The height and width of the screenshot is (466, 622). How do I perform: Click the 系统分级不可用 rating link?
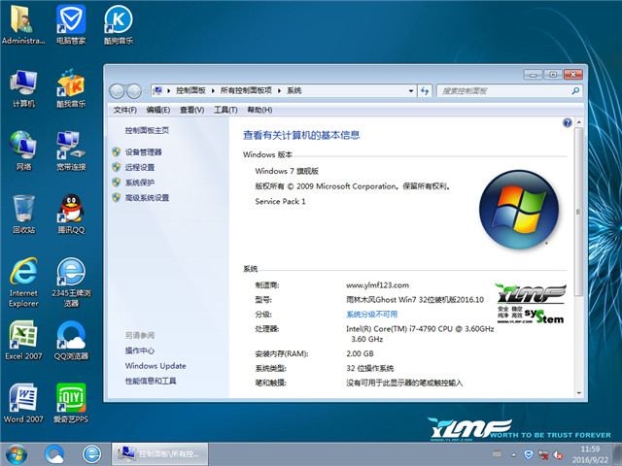(x=372, y=315)
